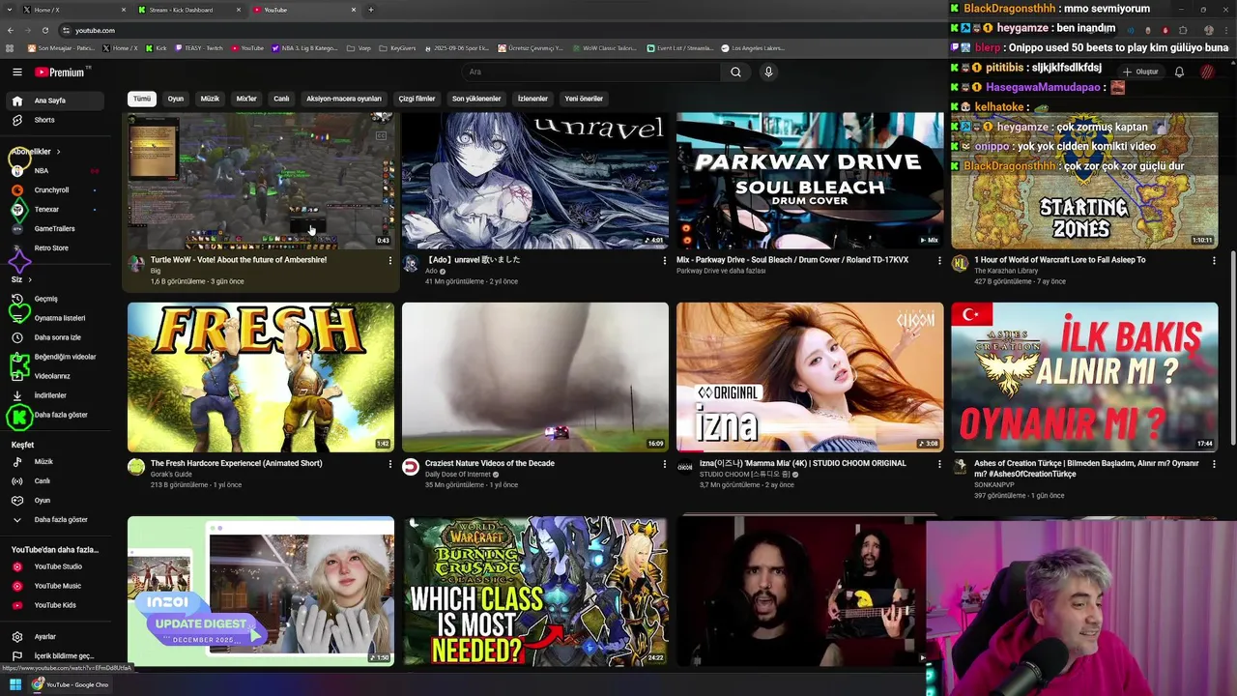This screenshot has width=1237, height=696.
Task: Go back in browser history
Action: click(x=10, y=30)
